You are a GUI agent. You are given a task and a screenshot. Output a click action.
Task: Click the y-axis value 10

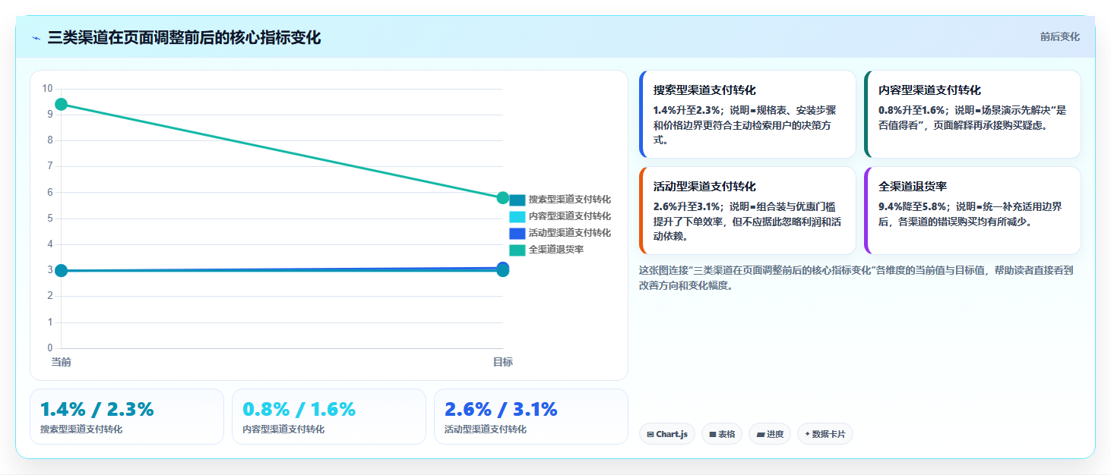(x=47, y=89)
